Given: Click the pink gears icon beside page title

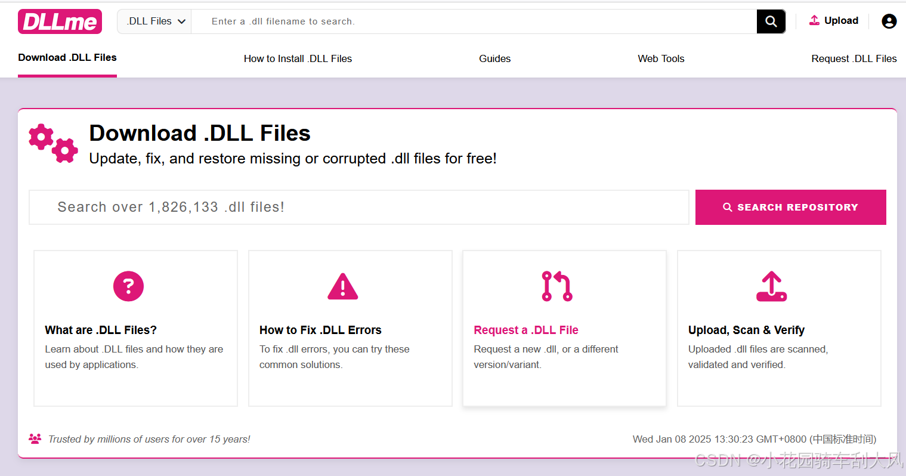Looking at the screenshot, I should (x=53, y=143).
